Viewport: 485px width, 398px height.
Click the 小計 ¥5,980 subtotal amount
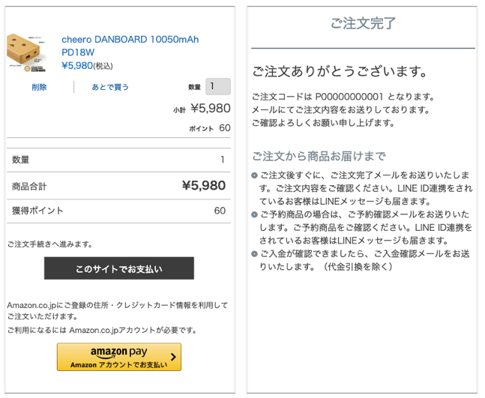pyautogui.click(x=211, y=108)
